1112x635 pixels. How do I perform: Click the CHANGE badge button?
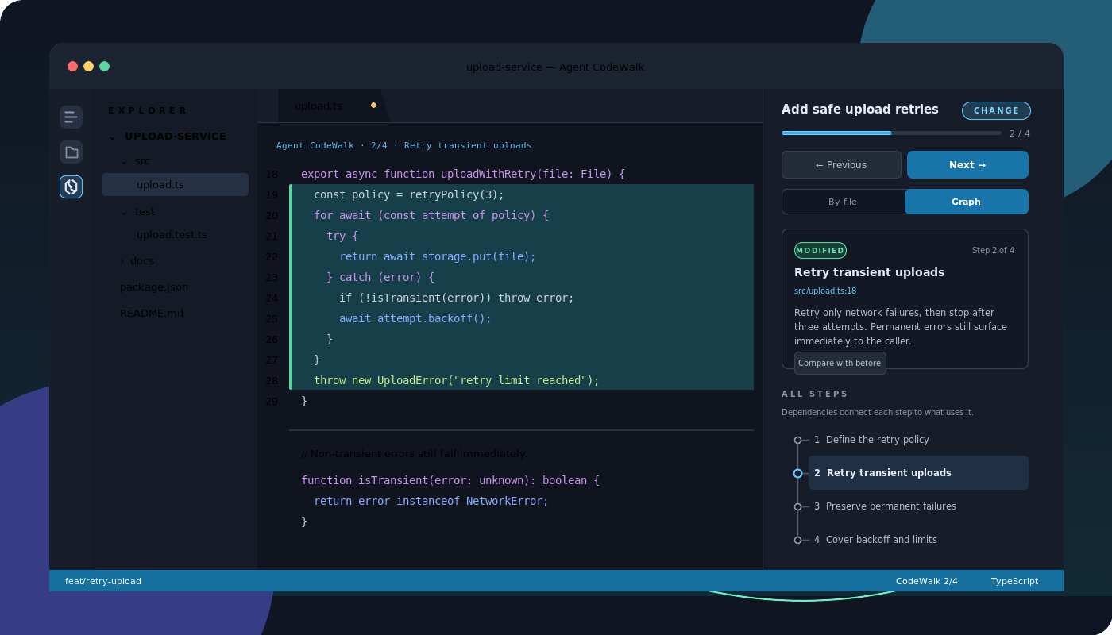coord(996,110)
